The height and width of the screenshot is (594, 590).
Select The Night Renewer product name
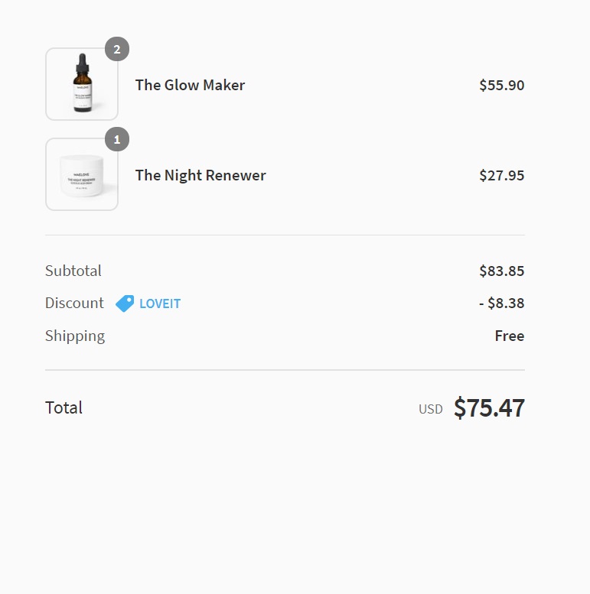pos(200,175)
